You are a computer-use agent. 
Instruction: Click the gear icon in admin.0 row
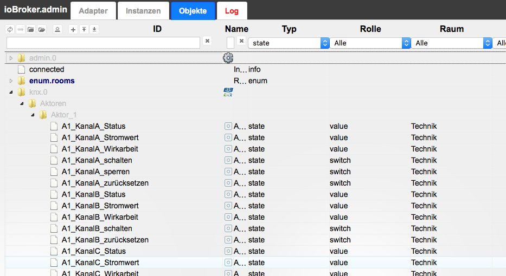228,58
